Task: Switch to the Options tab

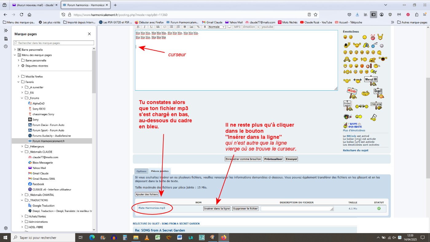Action: point(141,171)
